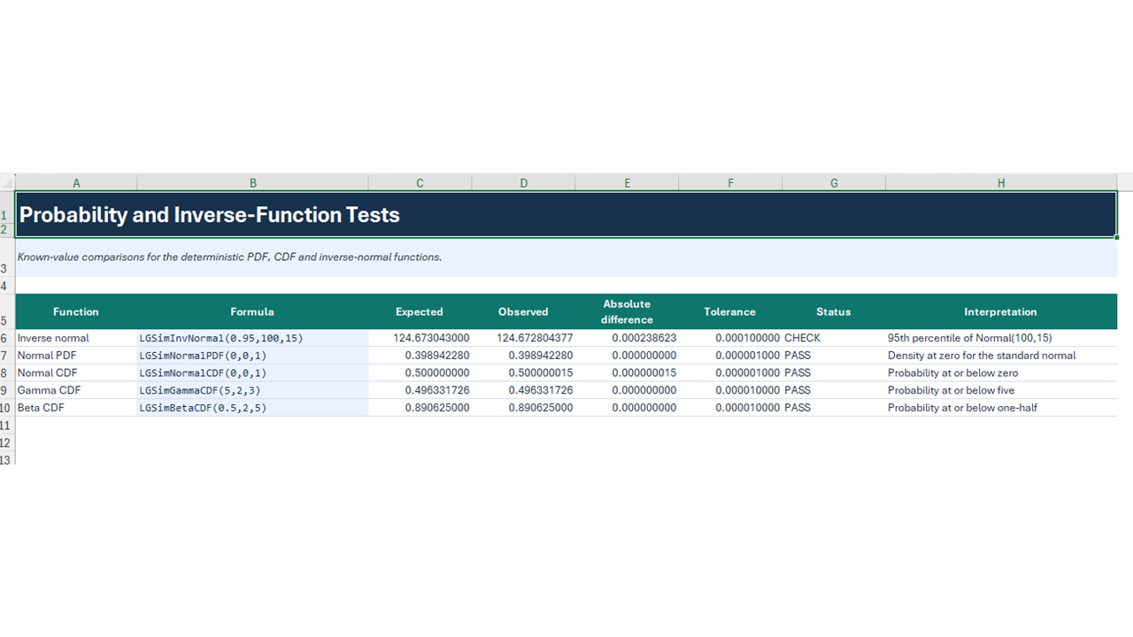Viewport: 1133px width, 637px height.
Task: Select the Tolerance header cell
Action: 730,311
